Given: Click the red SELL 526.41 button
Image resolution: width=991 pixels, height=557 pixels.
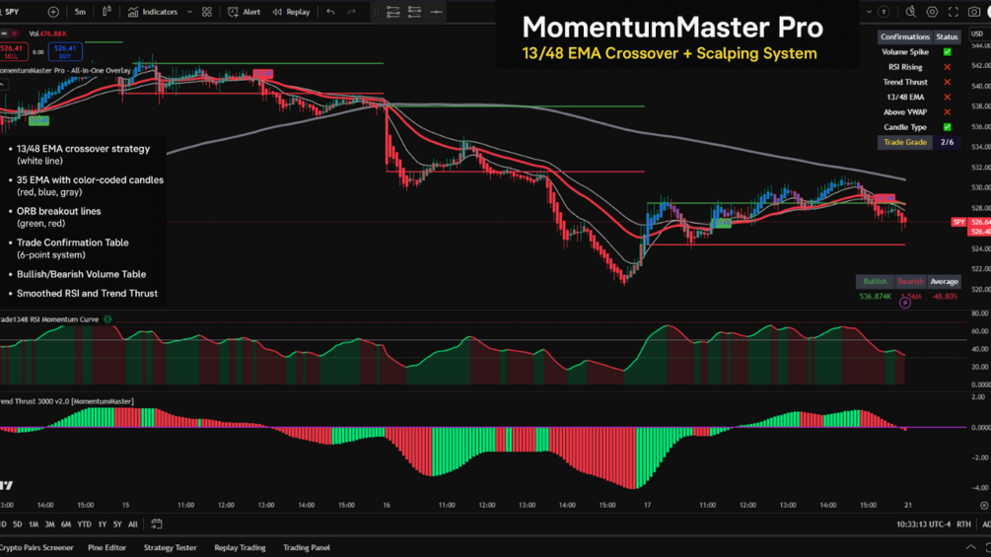Looking at the screenshot, I should pos(12,52).
